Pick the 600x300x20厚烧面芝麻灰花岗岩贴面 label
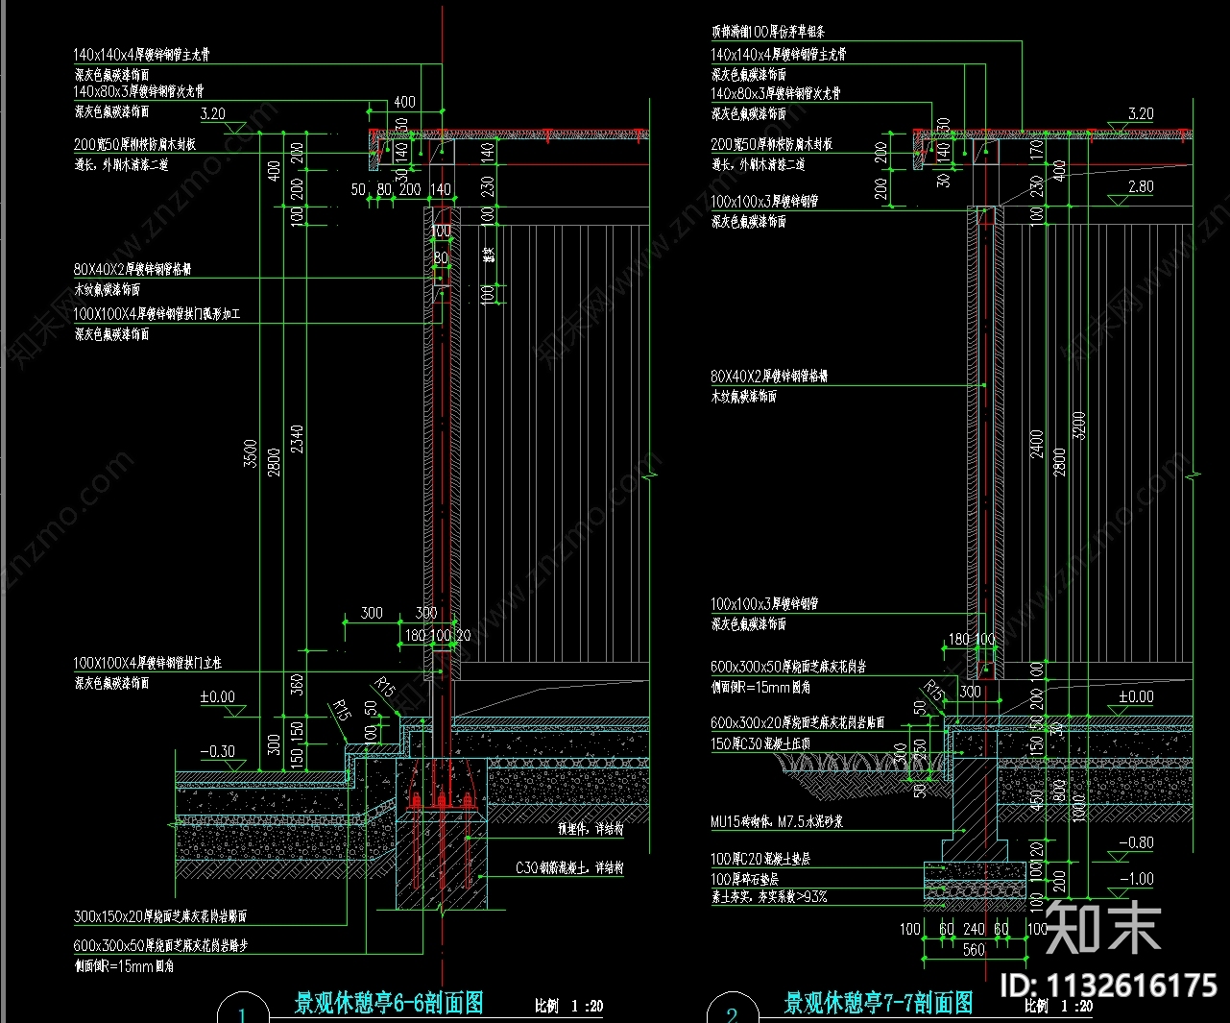 (x=798, y=722)
